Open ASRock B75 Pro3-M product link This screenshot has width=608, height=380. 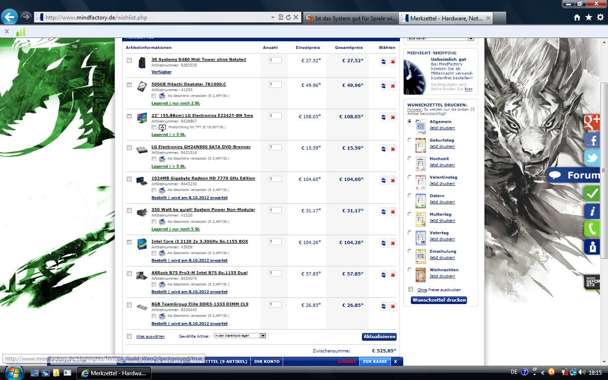[x=199, y=273]
